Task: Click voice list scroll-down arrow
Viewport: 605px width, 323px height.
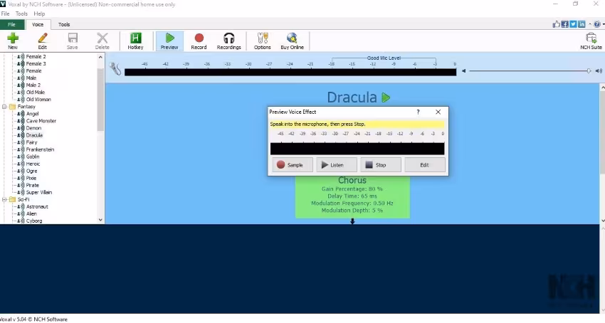Action: click(x=100, y=220)
